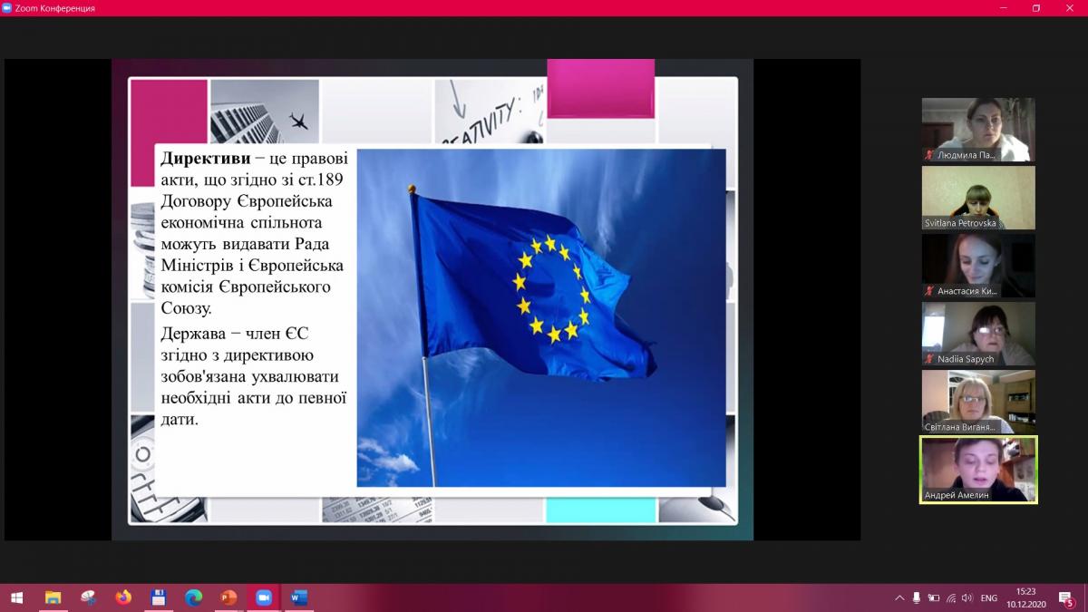
Task: Open the floppy disk icon app in taskbar
Action: [159, 597]
